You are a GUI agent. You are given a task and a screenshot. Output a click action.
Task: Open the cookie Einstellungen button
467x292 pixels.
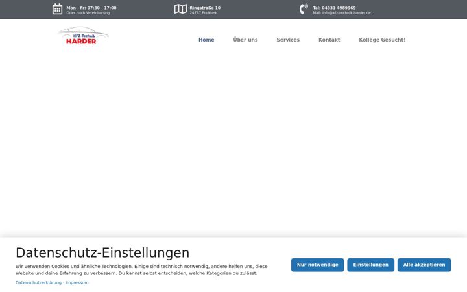coord(371,265)
